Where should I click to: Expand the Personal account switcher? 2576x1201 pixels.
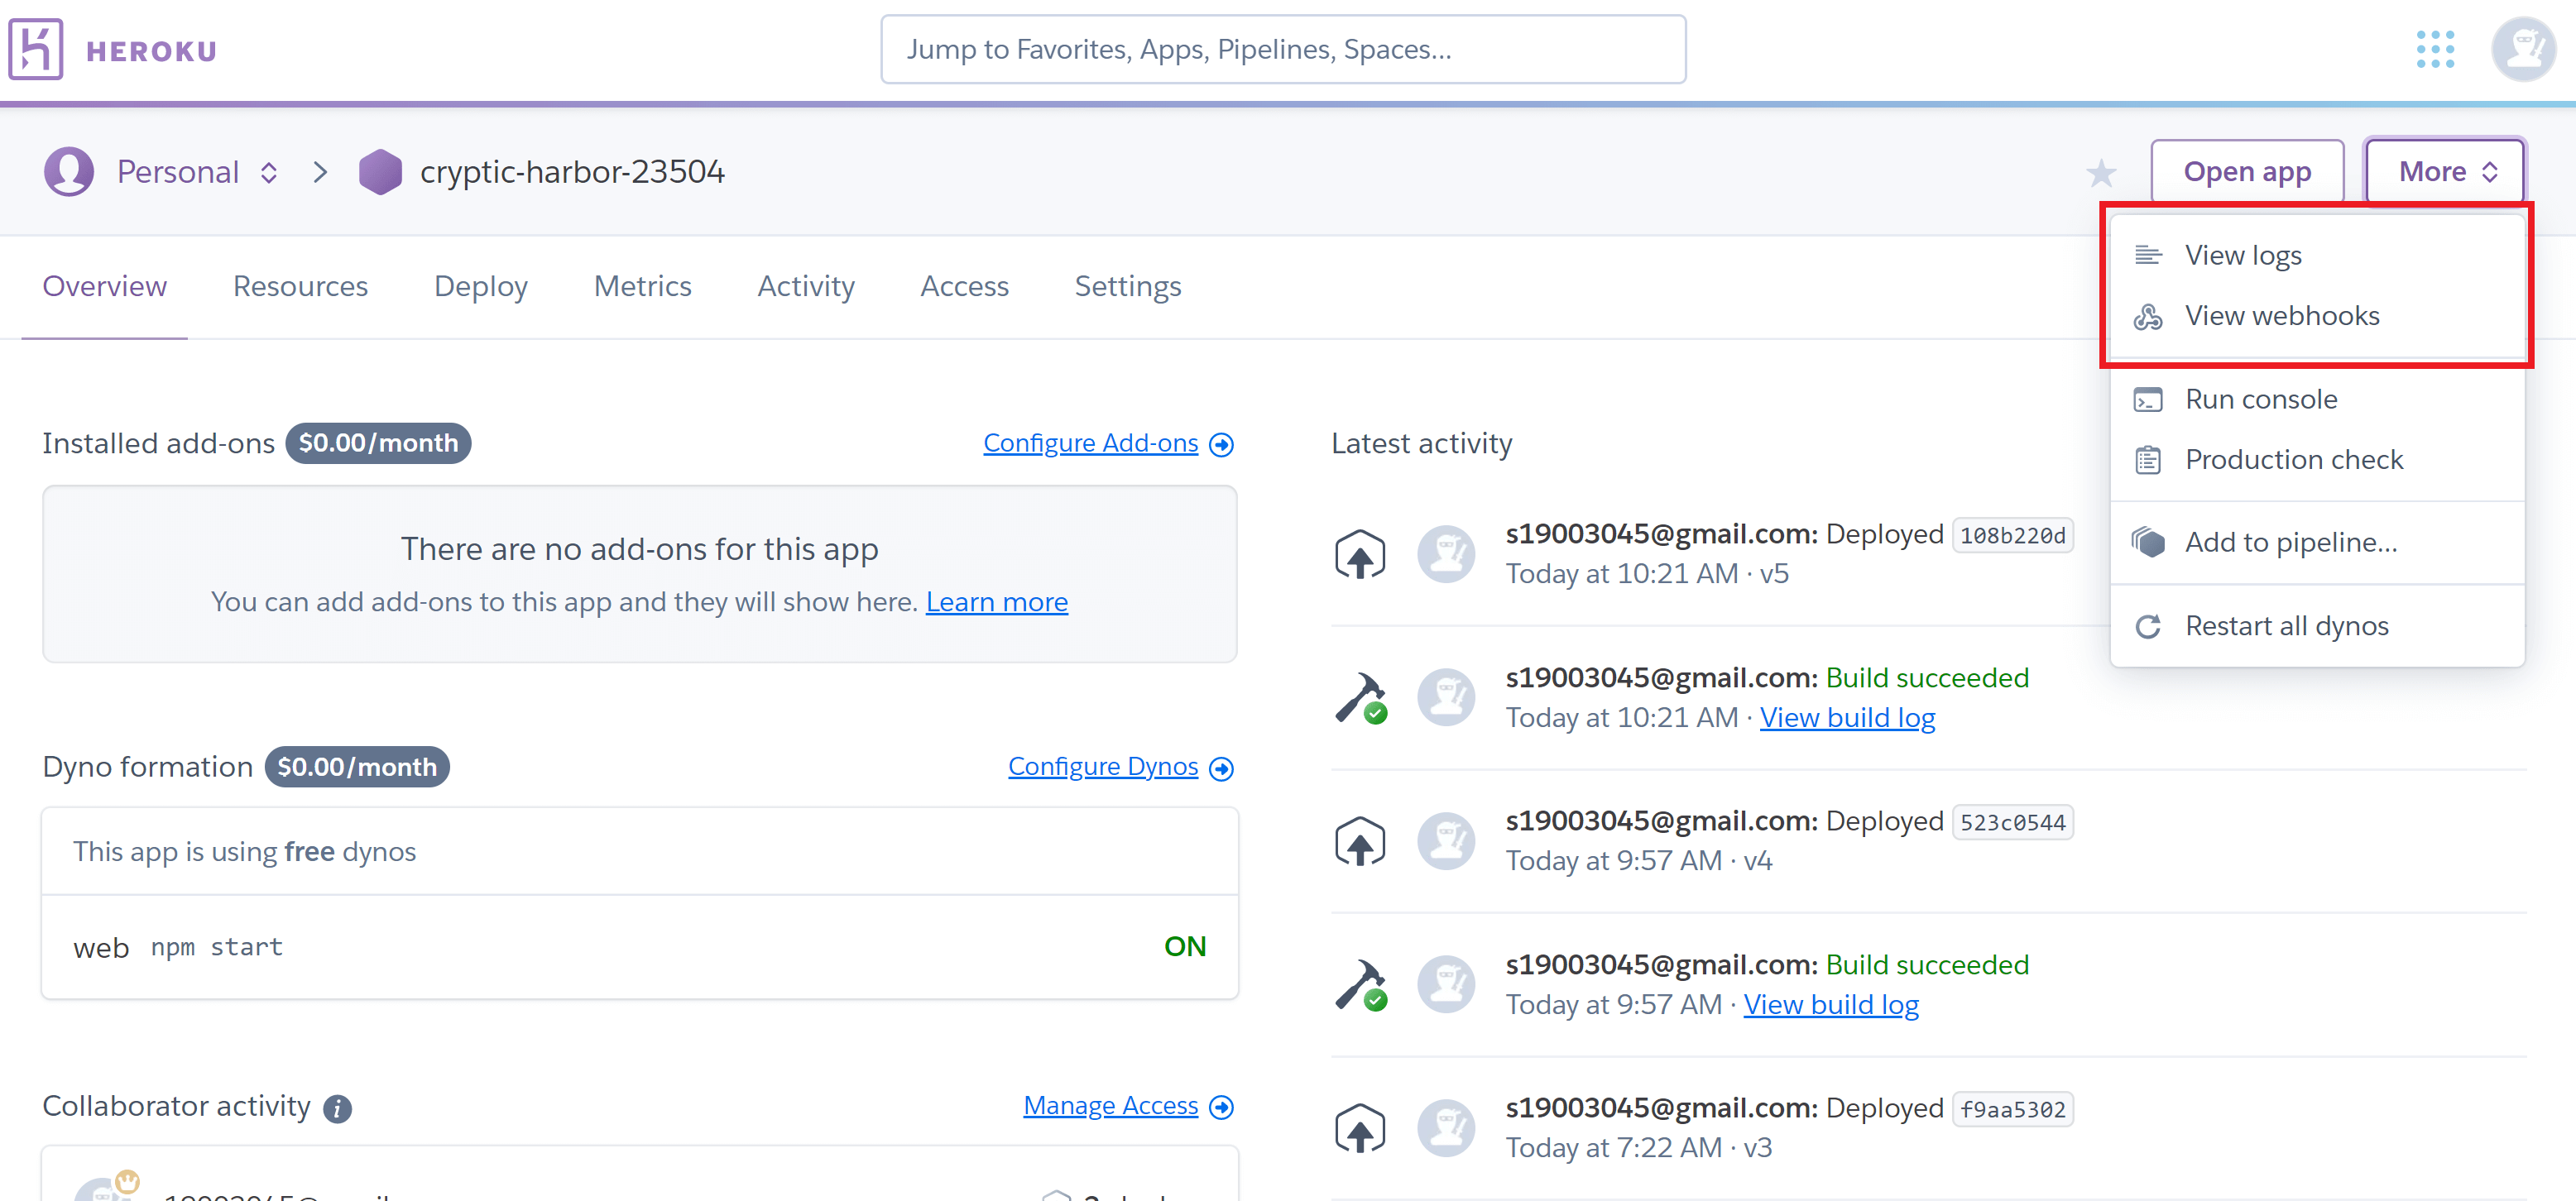(268, 173)
